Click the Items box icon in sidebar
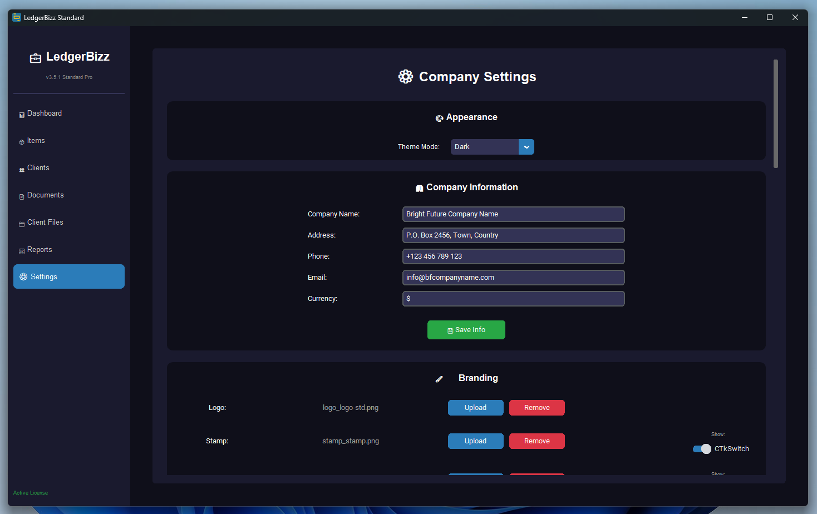 tap(22, 142)
